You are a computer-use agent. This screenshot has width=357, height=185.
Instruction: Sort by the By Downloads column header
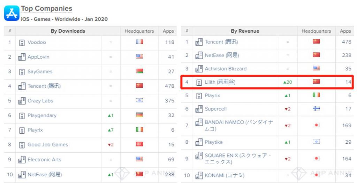click(x=68, y=31)
